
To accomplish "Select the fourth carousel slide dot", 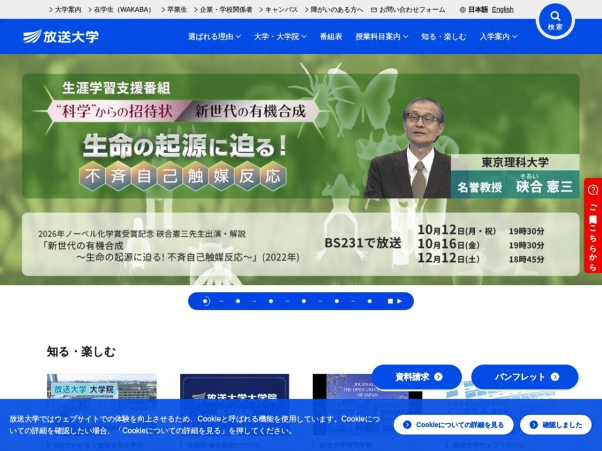I will [x=304, y=301].
